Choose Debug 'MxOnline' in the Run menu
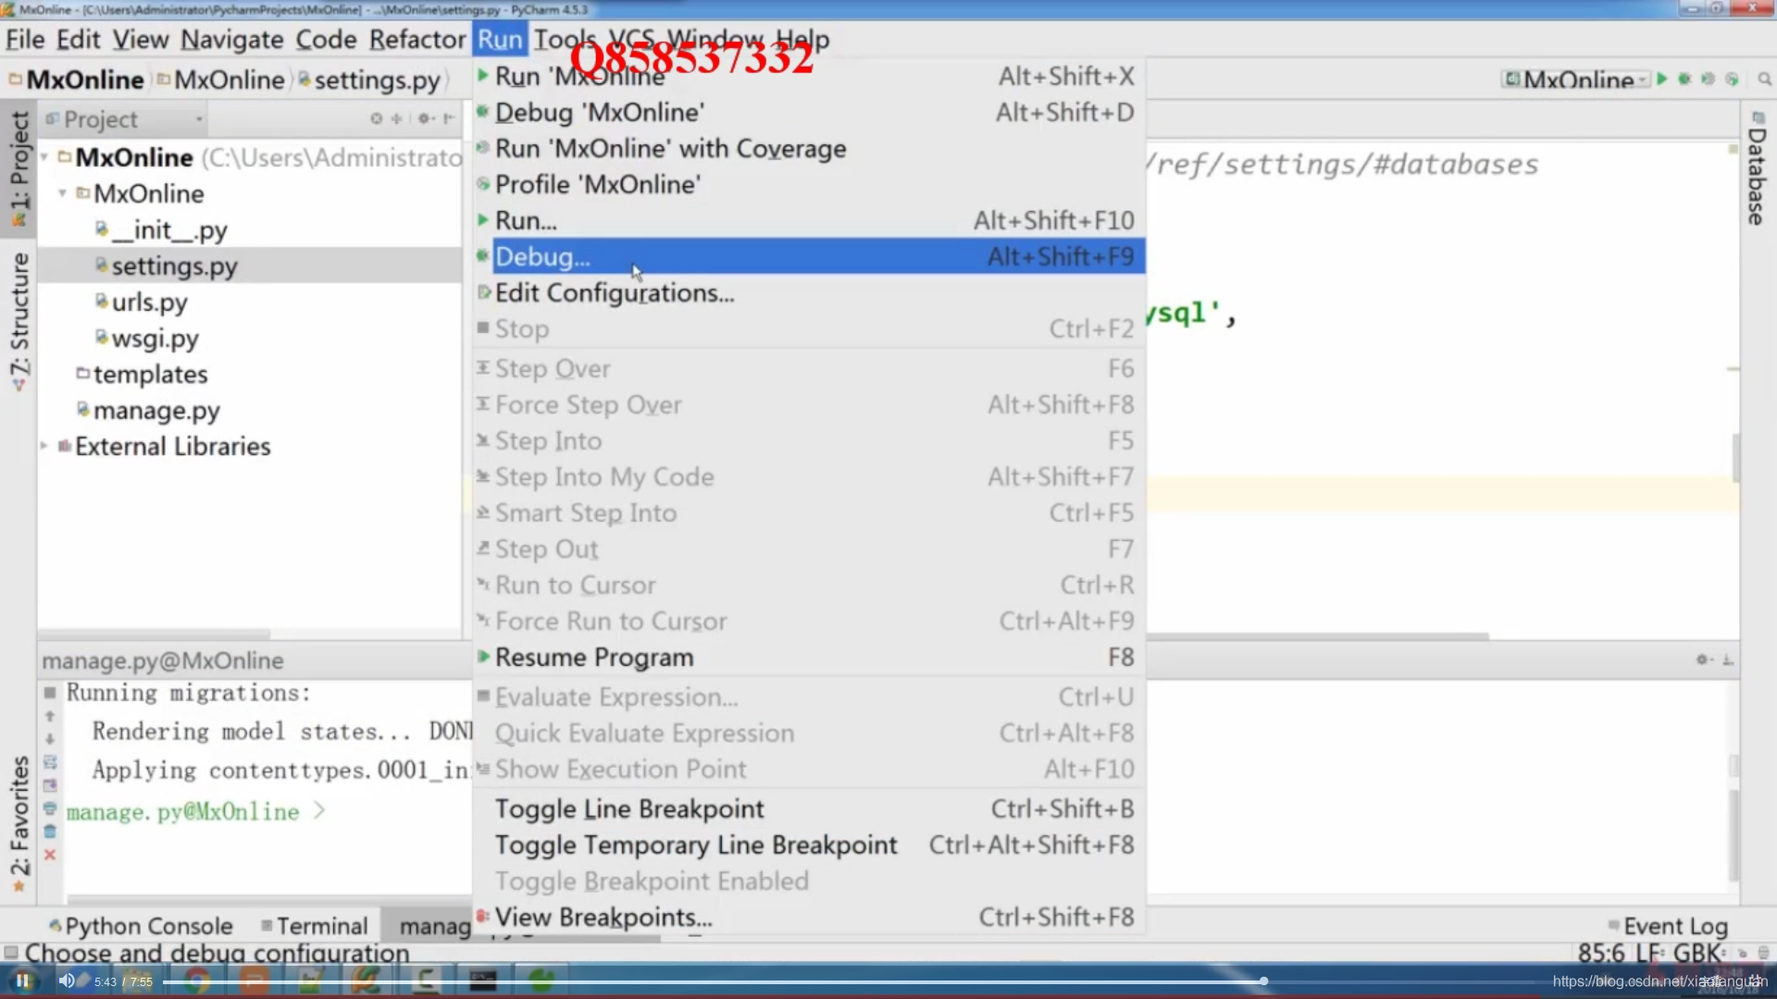The image size is (1777, 999). (x=809, y=112)
